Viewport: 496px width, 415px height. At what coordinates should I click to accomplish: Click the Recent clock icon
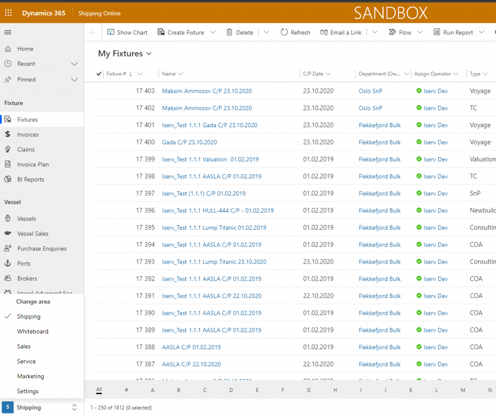click(x=8, y=64)
